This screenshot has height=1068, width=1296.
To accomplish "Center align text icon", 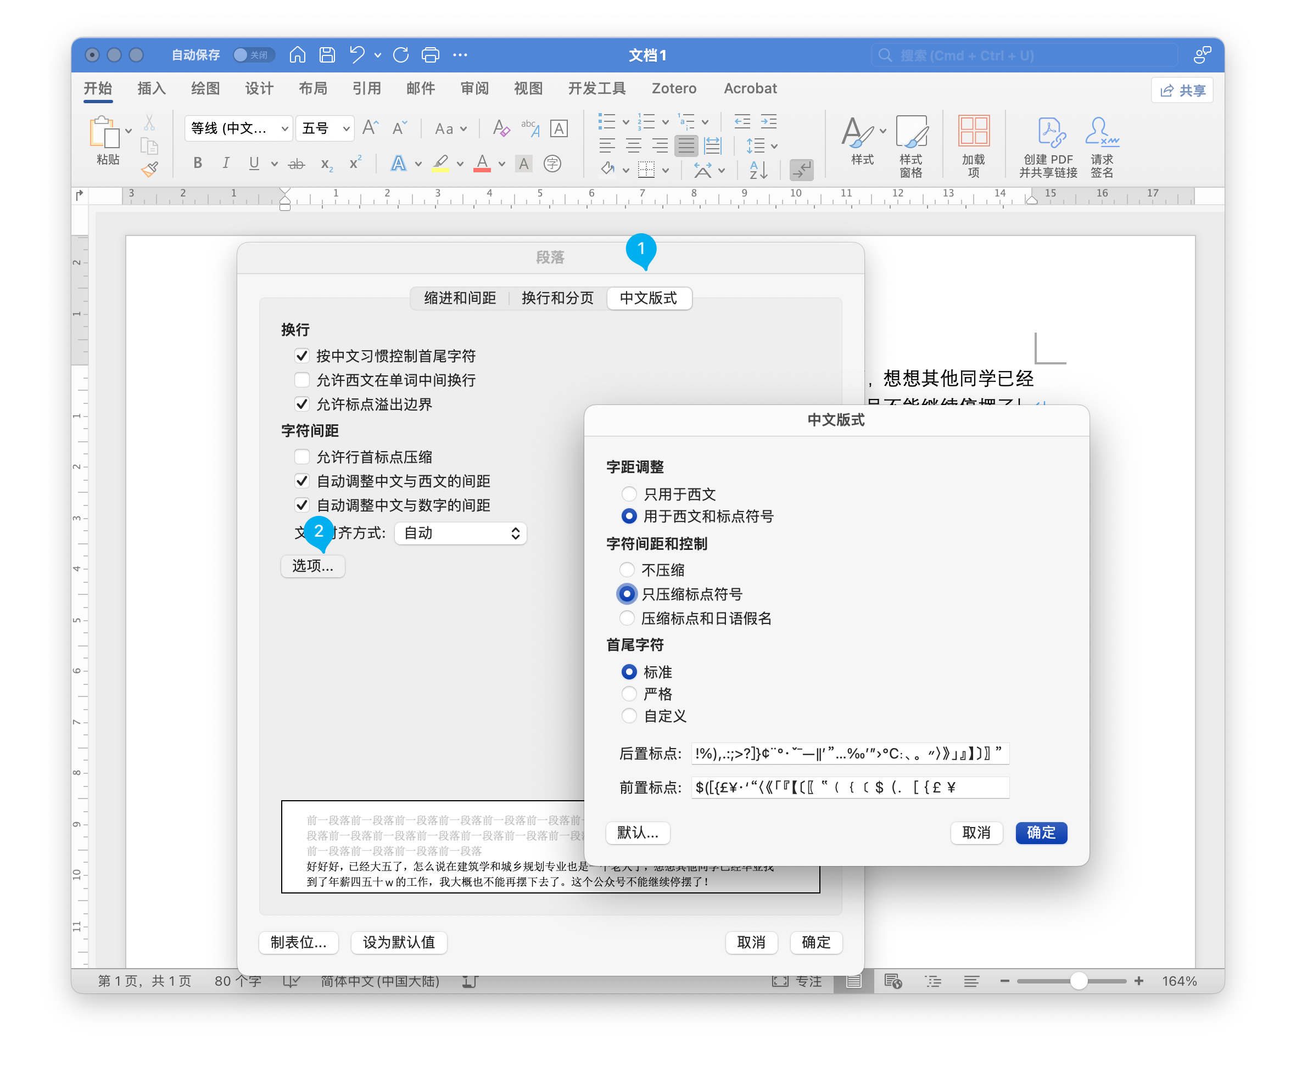I will pos(634,147).
